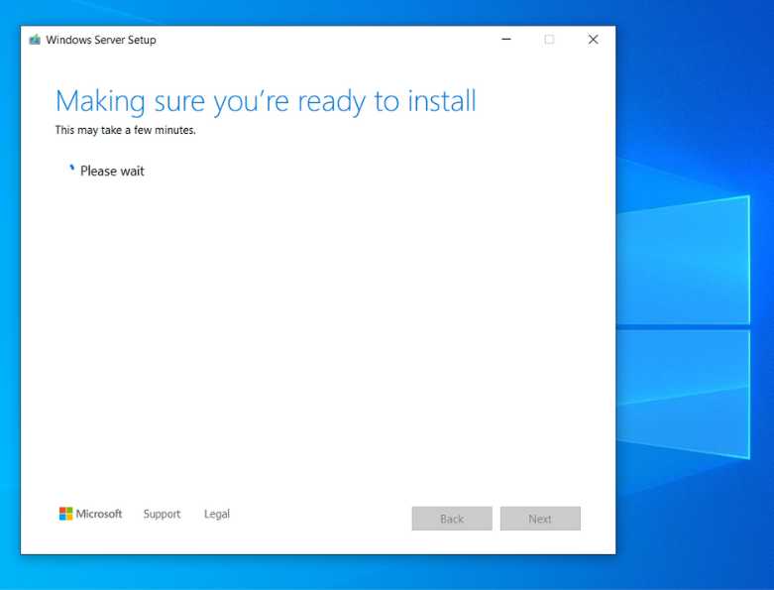
Task: Click the Windows Server Setup title bar icon
Action: (x=35, y=40)
